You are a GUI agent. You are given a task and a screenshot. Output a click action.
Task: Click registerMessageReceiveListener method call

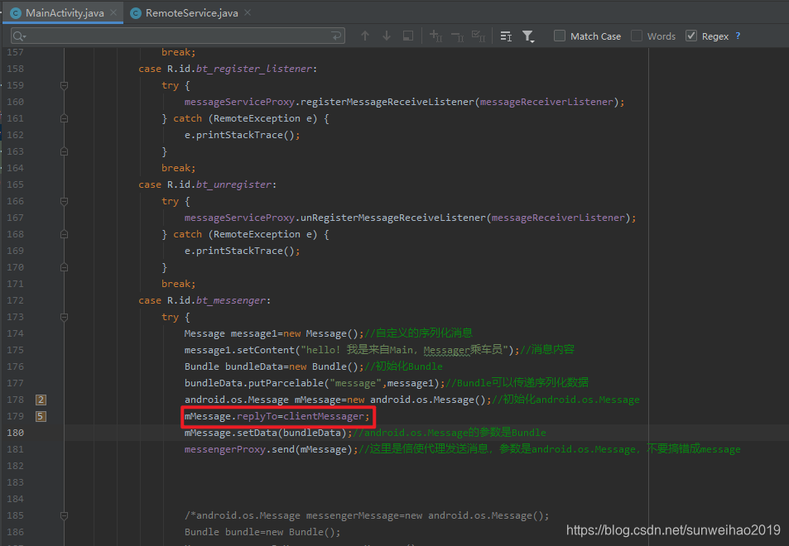point(387,102)
